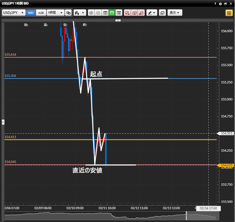Expand the left side panel arrow
This screenshot has width=235, height=222.
tap(3, 122)
